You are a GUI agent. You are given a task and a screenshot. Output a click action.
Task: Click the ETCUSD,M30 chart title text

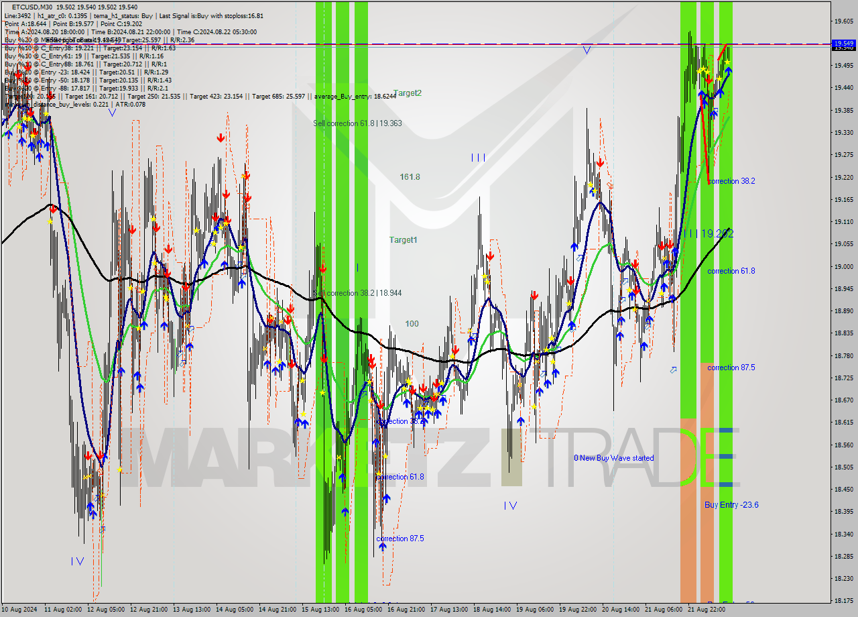[34, 7]
